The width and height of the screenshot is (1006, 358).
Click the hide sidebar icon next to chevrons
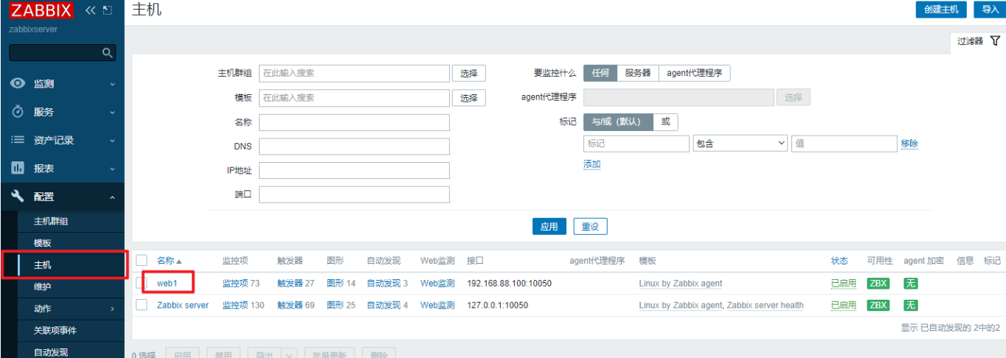point(108,10)
